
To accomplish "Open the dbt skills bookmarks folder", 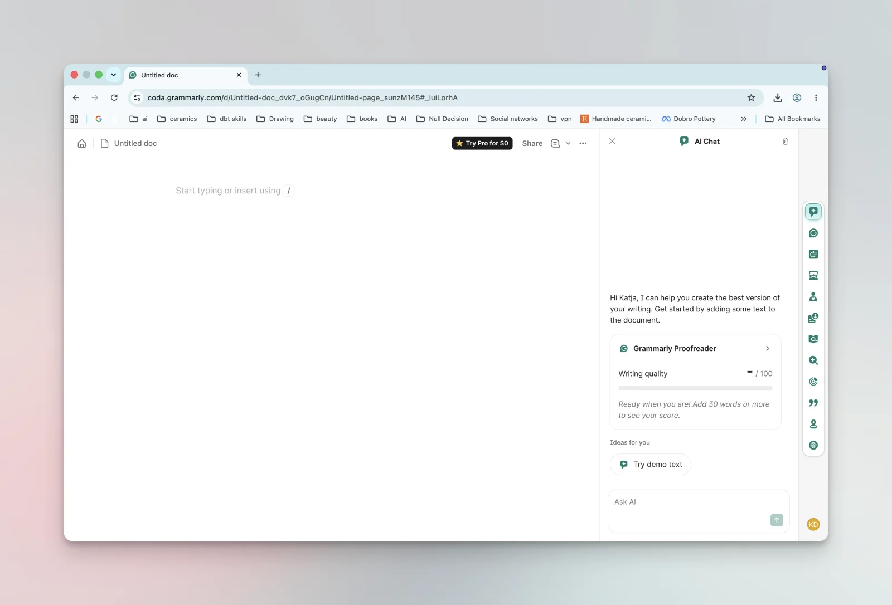I will coord(227,119).
